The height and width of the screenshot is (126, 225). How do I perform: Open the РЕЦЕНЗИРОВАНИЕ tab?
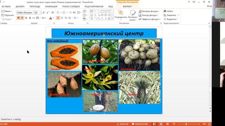click(94, 7)
